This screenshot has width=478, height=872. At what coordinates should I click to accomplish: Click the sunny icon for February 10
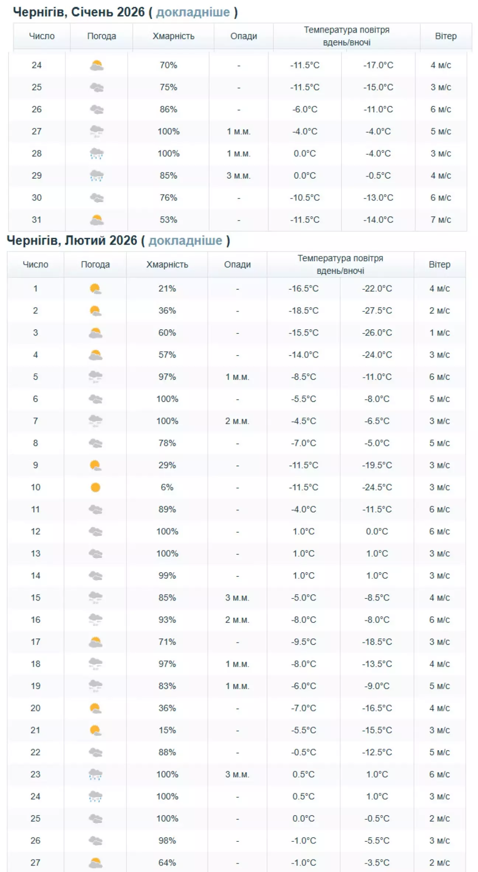tap(95, 487)
